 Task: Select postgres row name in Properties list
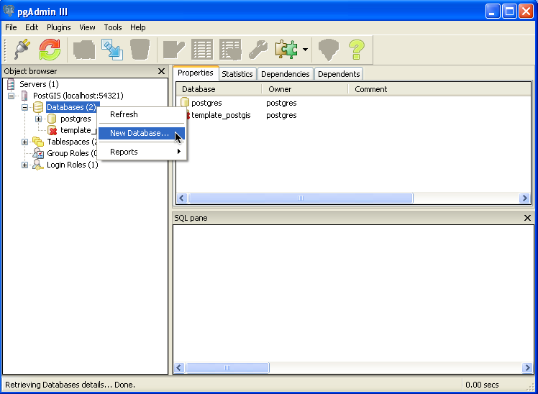click(206, 103)
